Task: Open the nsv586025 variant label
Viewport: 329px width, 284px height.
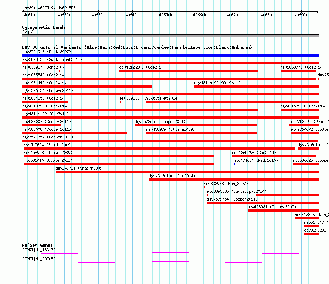Action: [x=311, y=160]
